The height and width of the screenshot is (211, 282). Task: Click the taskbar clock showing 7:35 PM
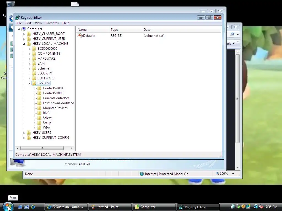point(271,207)
